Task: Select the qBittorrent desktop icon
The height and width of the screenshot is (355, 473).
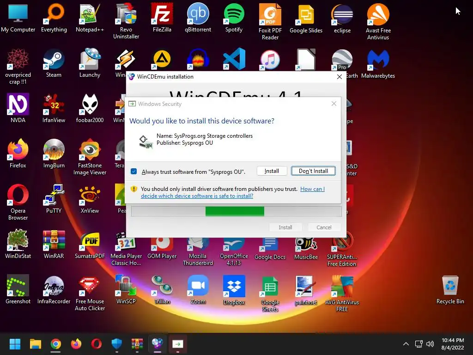Action: pos(198,18)
